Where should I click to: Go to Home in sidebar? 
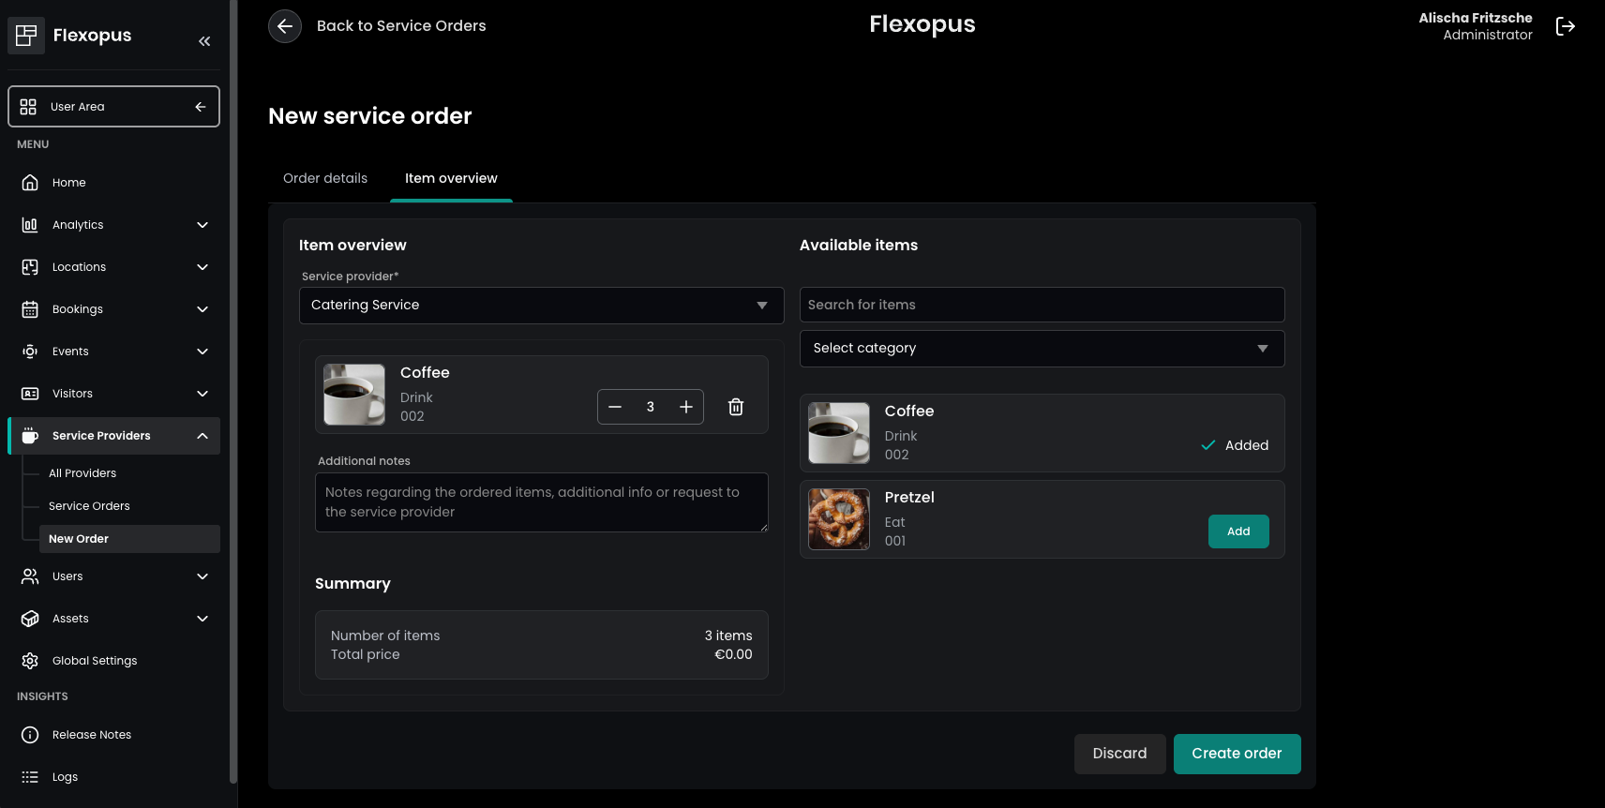coord(68,183)
